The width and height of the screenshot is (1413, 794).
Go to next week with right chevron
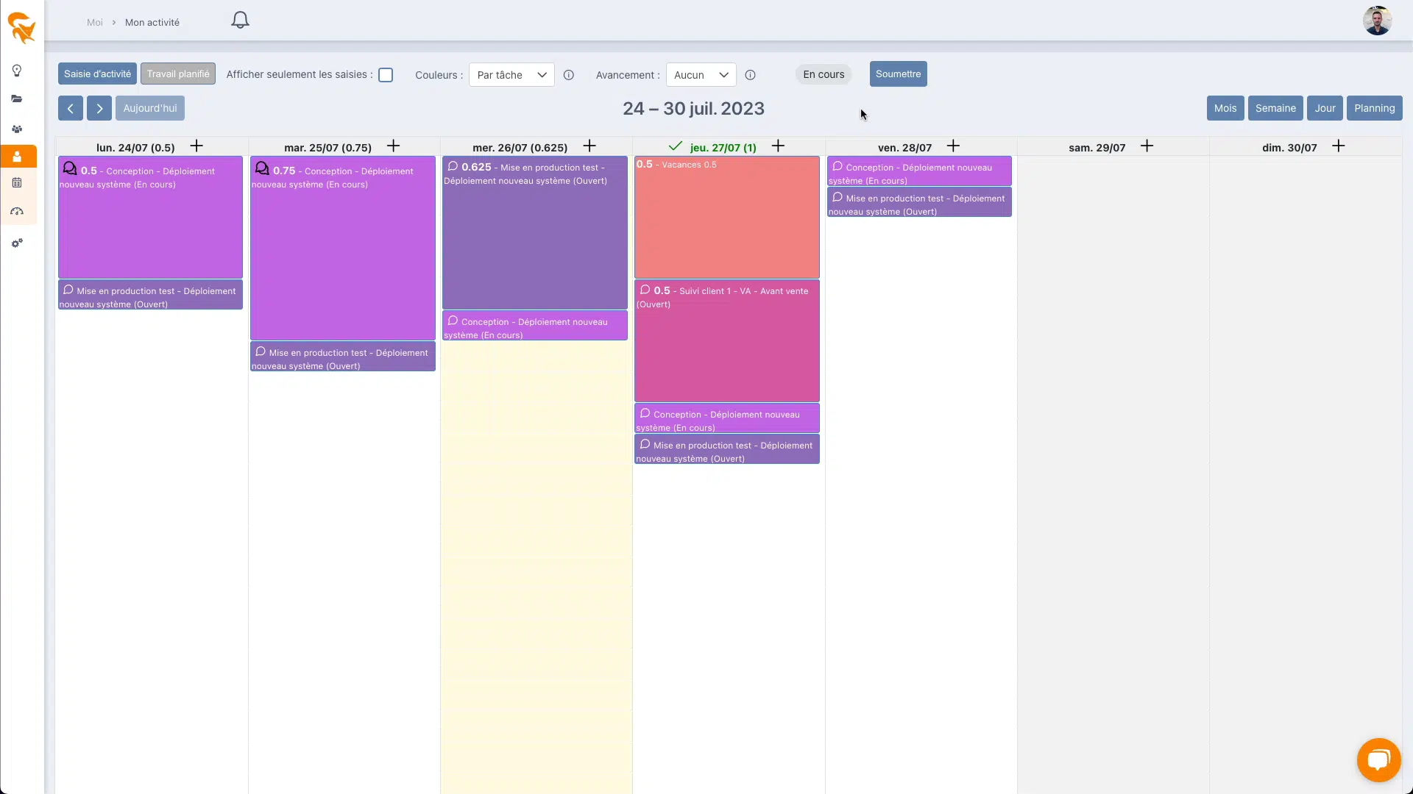pos(99,108)
